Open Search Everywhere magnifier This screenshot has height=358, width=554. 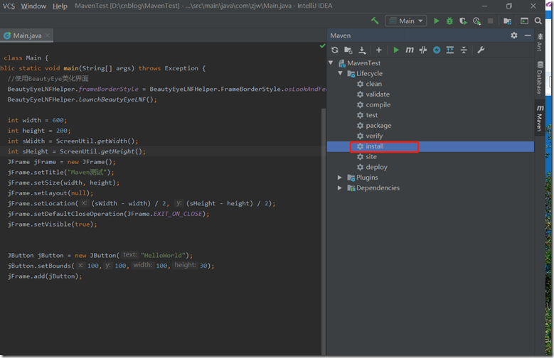click(538, 21)
